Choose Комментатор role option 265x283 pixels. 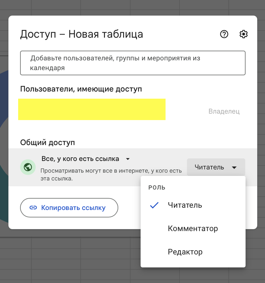point(193,228)
